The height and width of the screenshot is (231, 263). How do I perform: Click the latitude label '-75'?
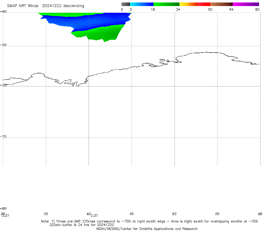3,137
